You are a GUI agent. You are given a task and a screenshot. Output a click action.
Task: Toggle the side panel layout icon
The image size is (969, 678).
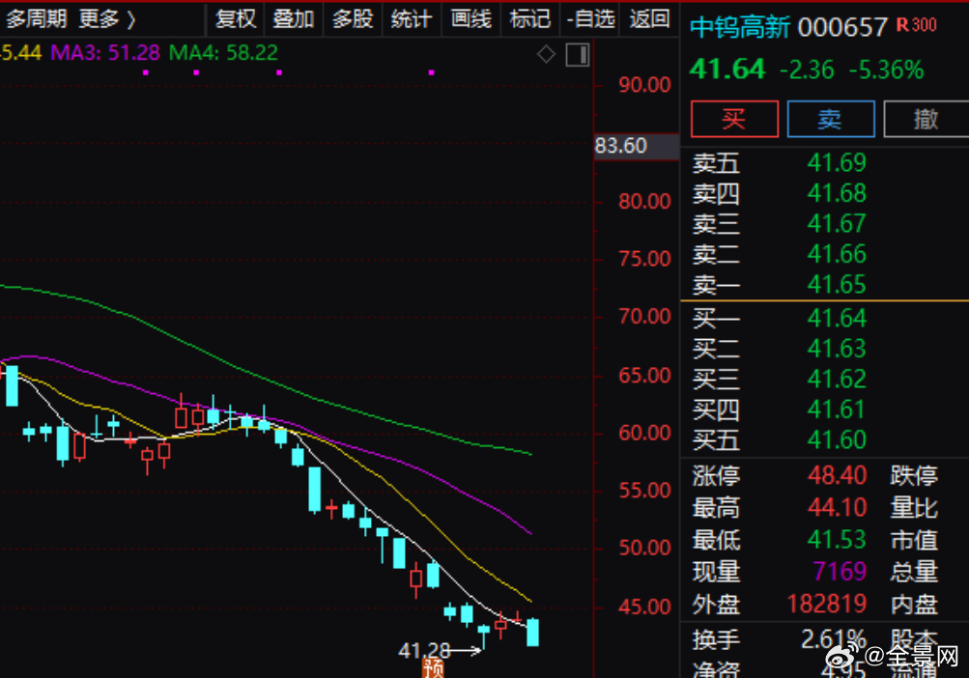click(577, 55)
